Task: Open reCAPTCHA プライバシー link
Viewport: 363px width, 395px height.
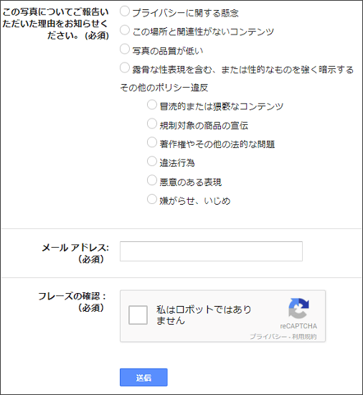Action: pos(268,337)
